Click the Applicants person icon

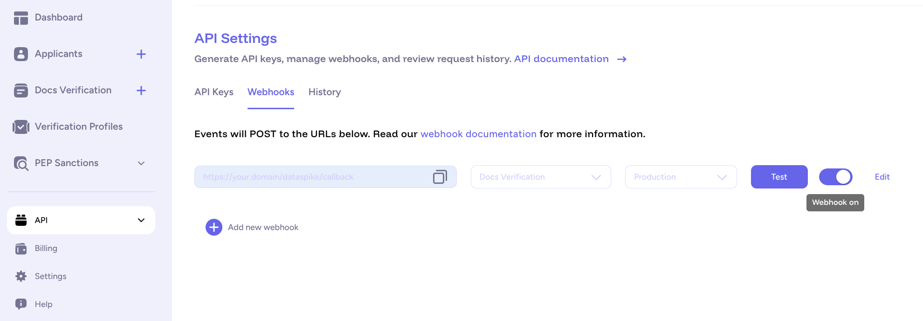(x=21, y=54)
